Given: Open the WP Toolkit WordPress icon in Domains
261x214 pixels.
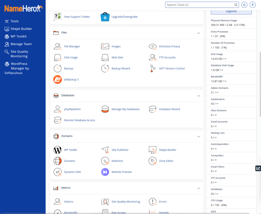Looking at the screenshot, I should coord(57,150).
